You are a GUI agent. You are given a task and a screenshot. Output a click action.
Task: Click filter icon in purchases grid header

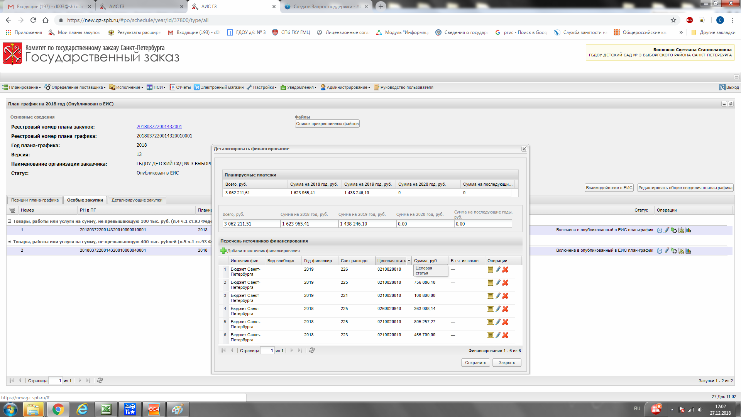click(12, 210)
